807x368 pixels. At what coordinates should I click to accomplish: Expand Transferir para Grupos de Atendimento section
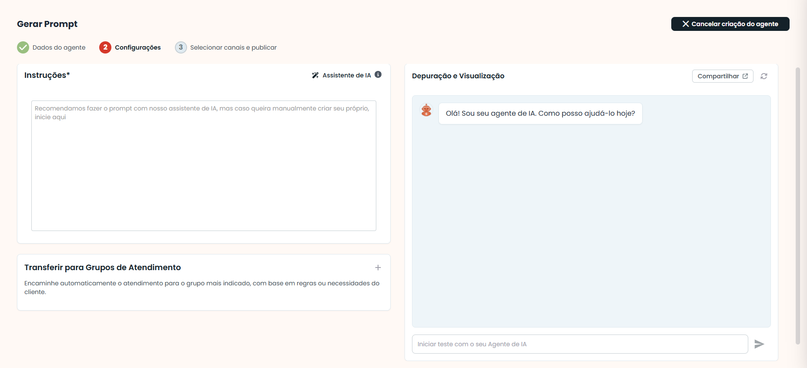pos(378,268)
